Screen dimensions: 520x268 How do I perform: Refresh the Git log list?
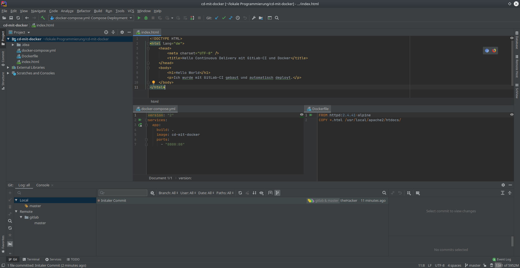(240, 193)
